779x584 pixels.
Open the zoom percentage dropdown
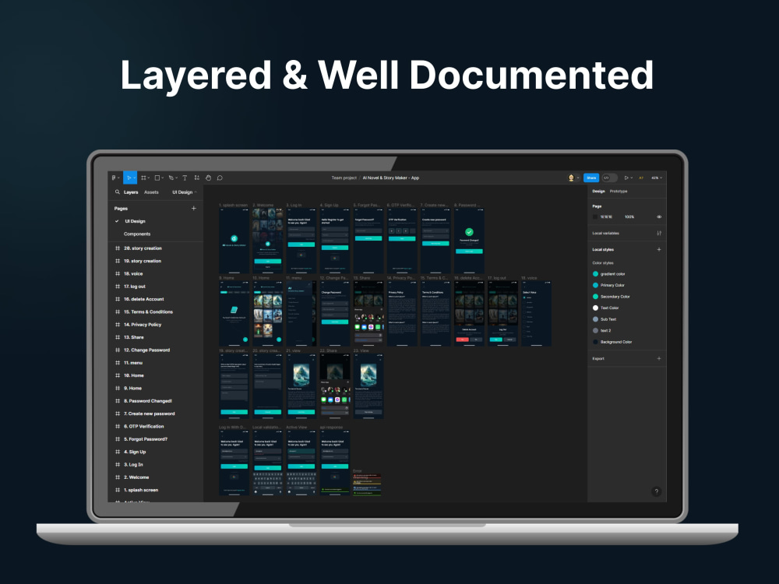click(656, 178)
